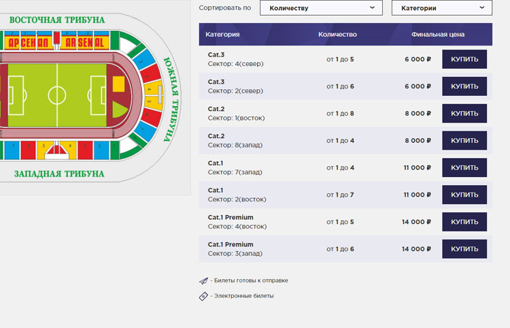Screen dimensions: 510x328
Task: Click the electronic tickets legend icon
Action: [x=203, y=296]
